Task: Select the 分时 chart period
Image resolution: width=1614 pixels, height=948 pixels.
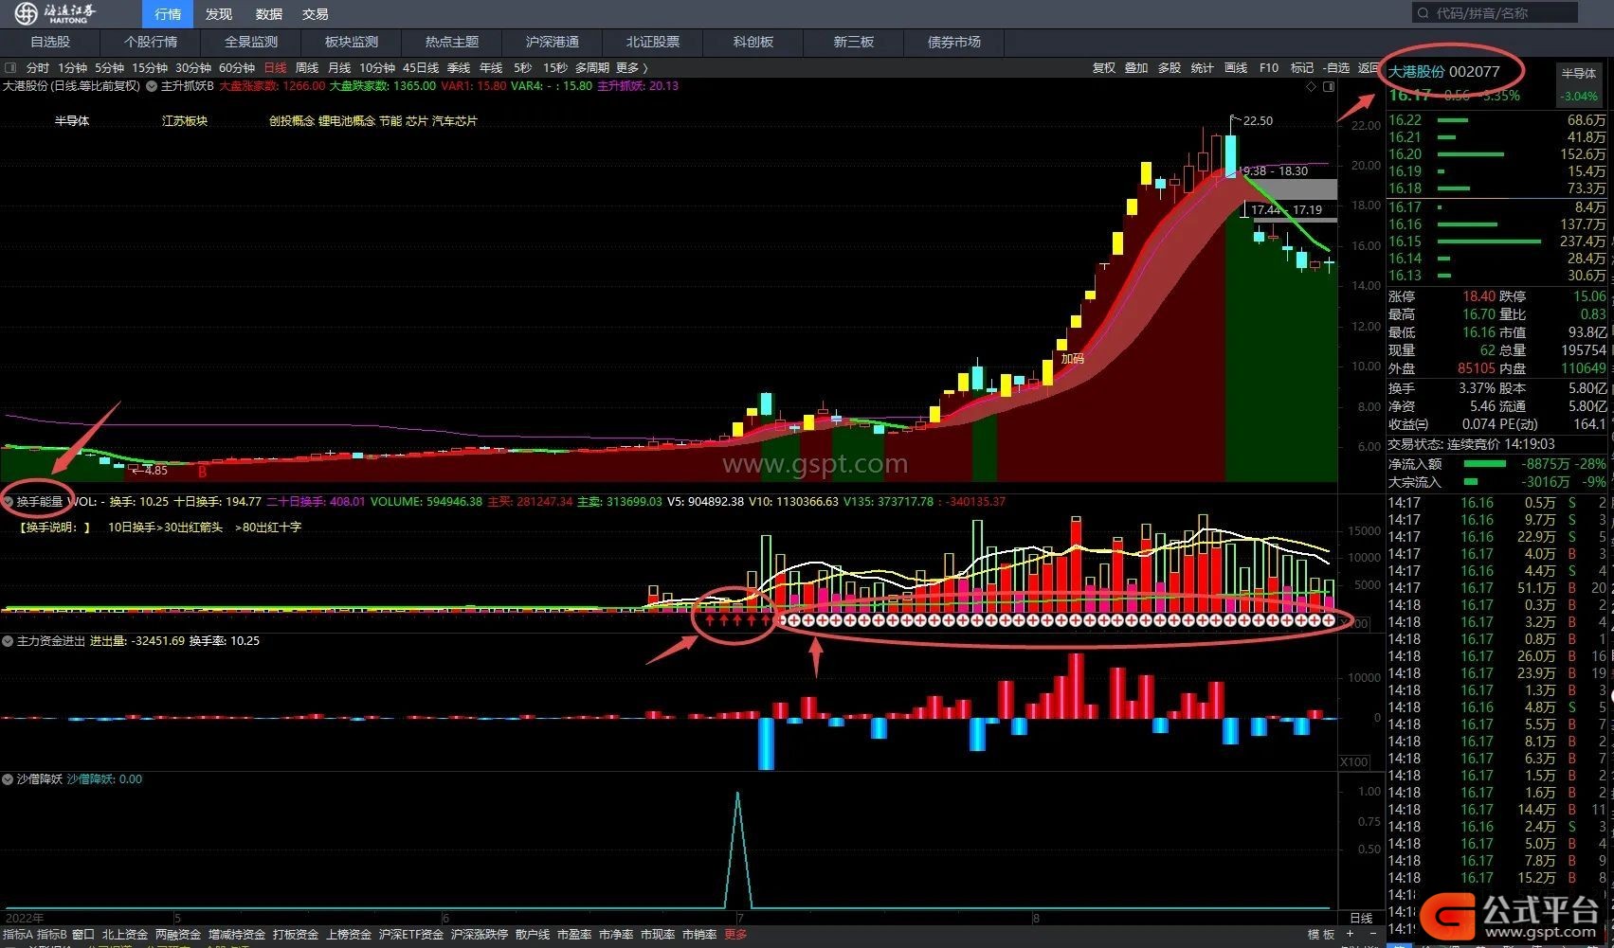Action: point(38,68)
